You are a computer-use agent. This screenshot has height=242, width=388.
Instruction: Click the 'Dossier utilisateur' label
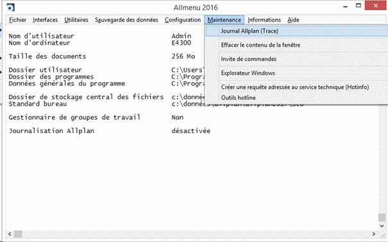coord(46,70)
